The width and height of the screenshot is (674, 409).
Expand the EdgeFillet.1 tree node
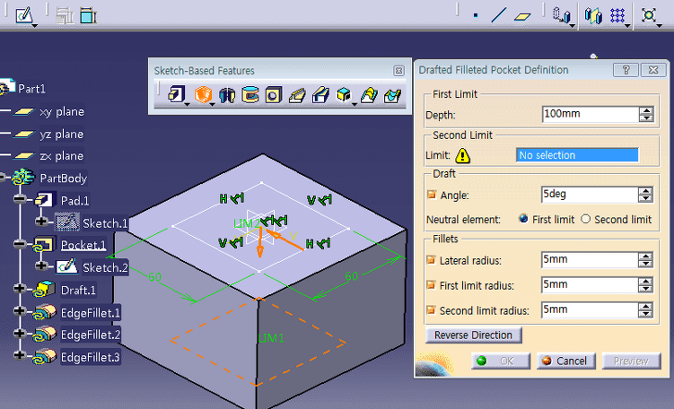19,311
